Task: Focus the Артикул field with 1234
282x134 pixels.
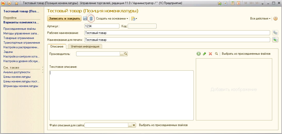Action: (x=102, y=26)
